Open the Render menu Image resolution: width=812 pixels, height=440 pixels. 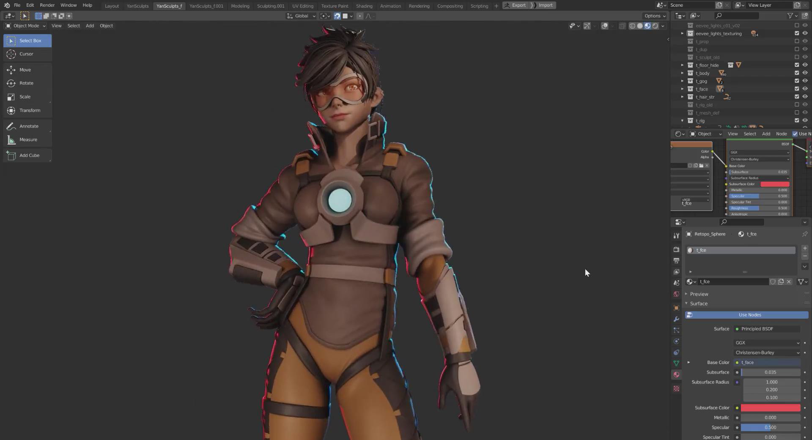(47, 5)
